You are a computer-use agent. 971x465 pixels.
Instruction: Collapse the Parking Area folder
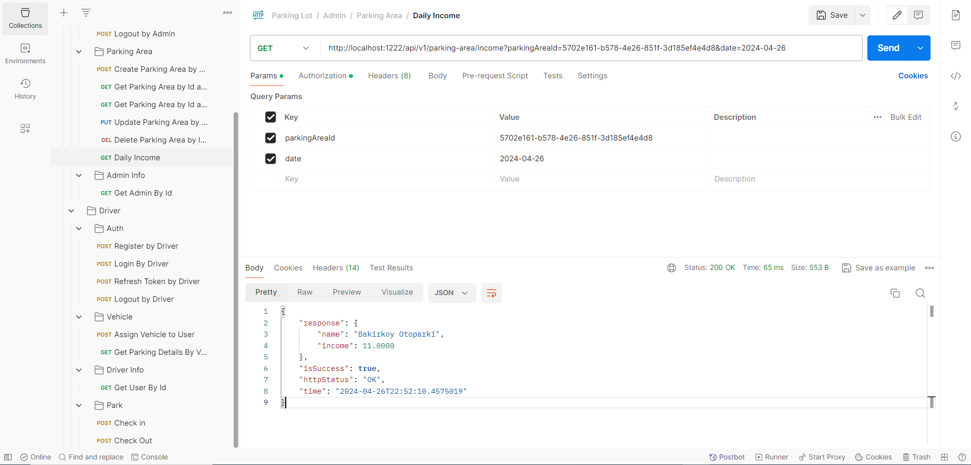[x=79, y=52]
